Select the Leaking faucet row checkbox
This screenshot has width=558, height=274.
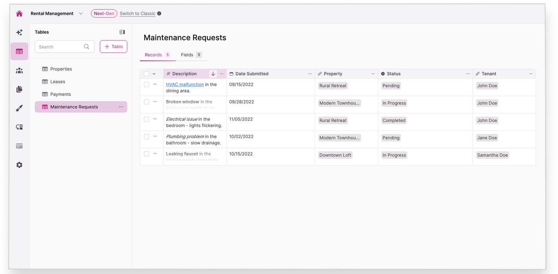[x=147, y=154]
